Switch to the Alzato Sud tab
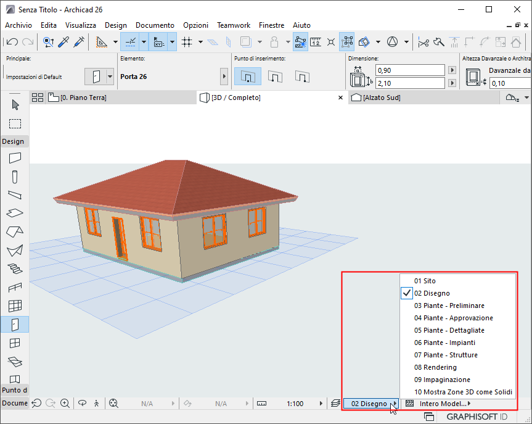Viewport: 532px width, 424px height. (x=383, y=98)
